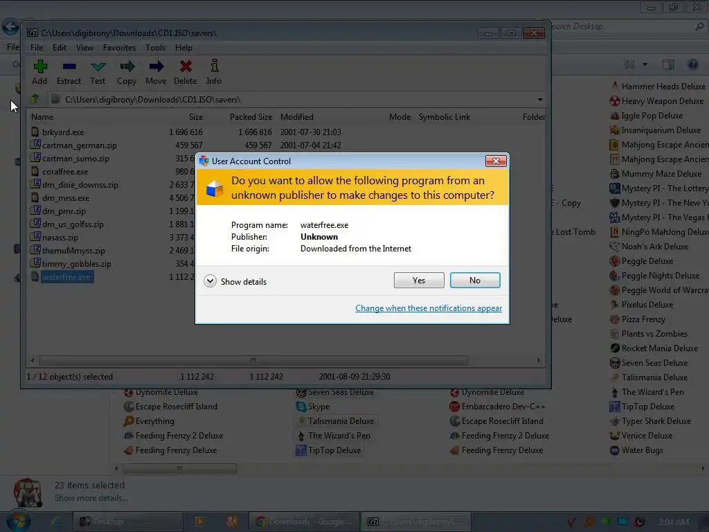The width and height of the screenshot is (709, 532).
Task: Click the Extract toolbar icon
Action: pos(69,66)
